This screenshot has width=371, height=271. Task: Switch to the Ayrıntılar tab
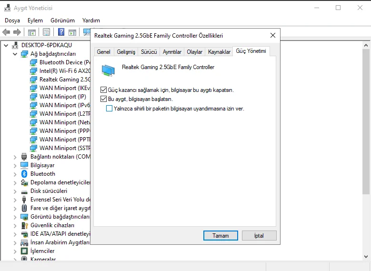click(172, 52)
